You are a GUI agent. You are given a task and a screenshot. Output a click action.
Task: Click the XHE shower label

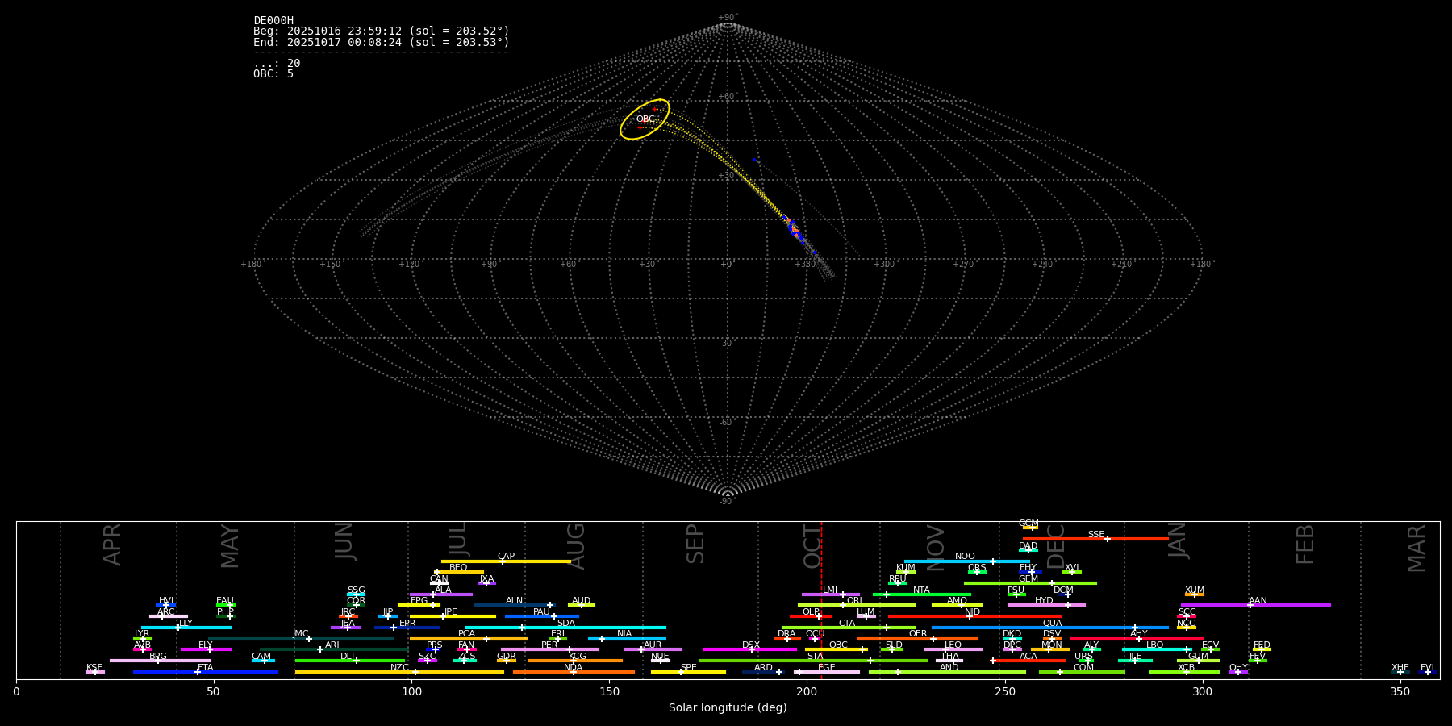[x=1400, y=668]
